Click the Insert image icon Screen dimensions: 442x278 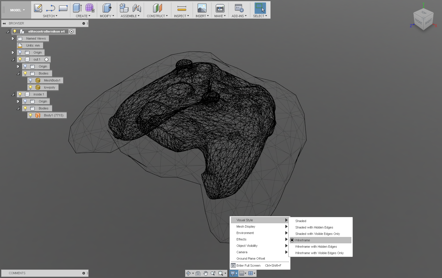coord(202,8)
